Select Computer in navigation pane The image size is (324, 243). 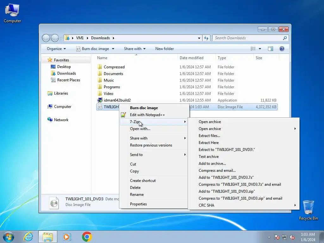coord(63,107)
